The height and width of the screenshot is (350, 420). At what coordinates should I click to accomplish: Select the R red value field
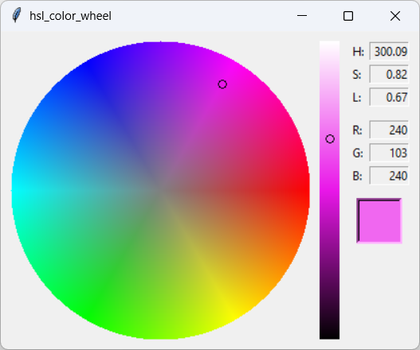click(389, 130)
